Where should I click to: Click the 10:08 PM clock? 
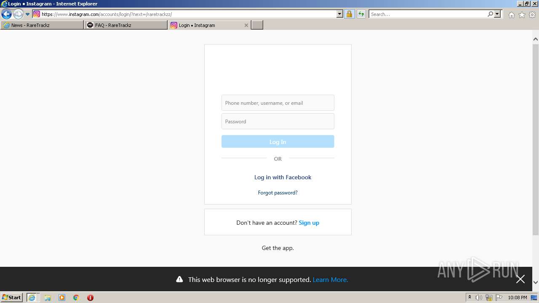click(518, 298)
